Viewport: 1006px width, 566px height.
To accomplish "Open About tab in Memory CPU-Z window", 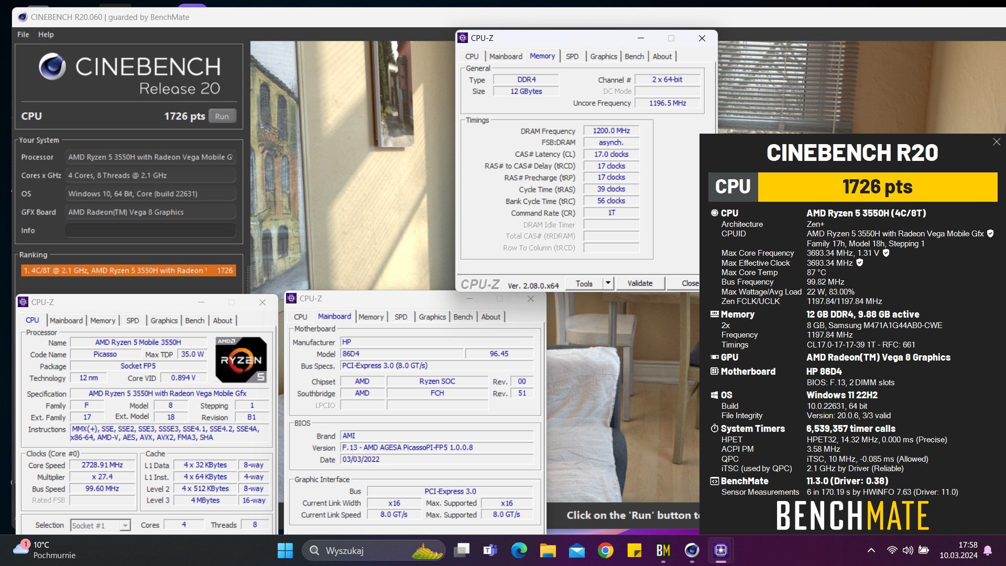I will [x=662, y=57].
